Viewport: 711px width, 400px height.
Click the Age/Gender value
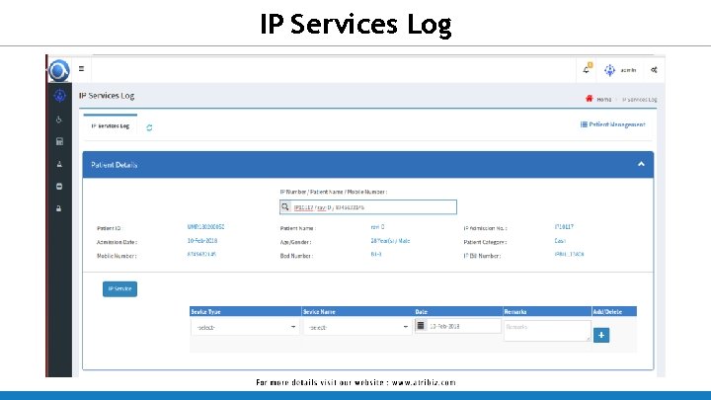(390, 241)
